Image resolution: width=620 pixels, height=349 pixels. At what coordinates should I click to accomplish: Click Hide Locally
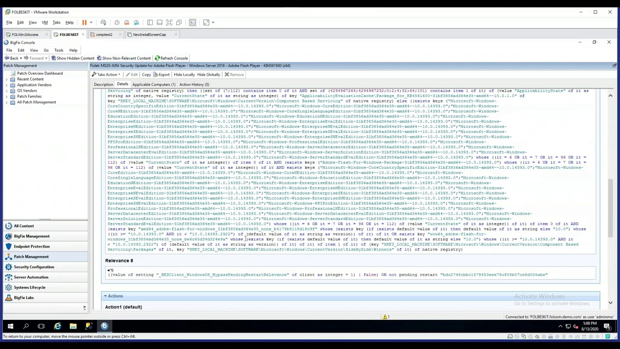184,75
